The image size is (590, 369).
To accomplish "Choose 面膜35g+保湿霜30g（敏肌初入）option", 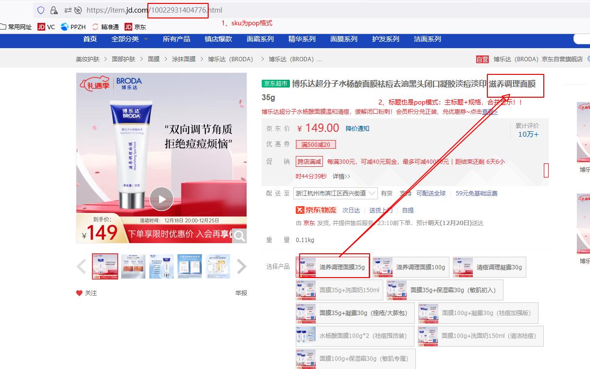I will tap(445, 290).
